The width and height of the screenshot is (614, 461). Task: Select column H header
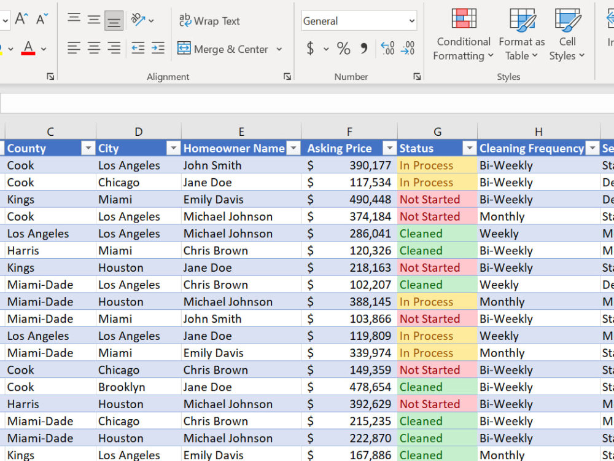coord(538,132)
